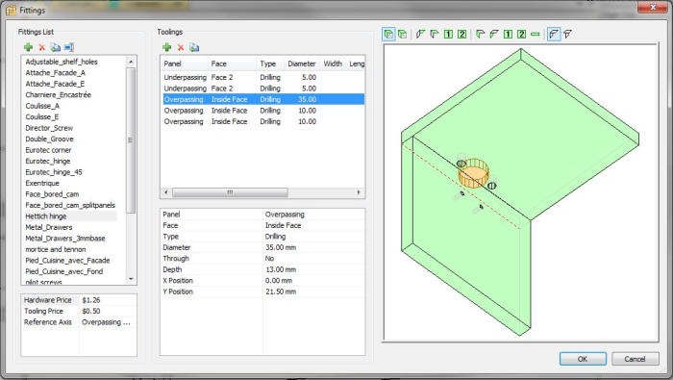Delete fitting using red X in Fittings List

click(41, 47)
